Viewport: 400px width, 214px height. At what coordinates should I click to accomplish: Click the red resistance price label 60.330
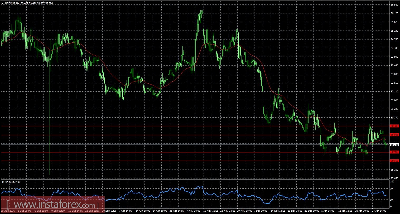395,126
